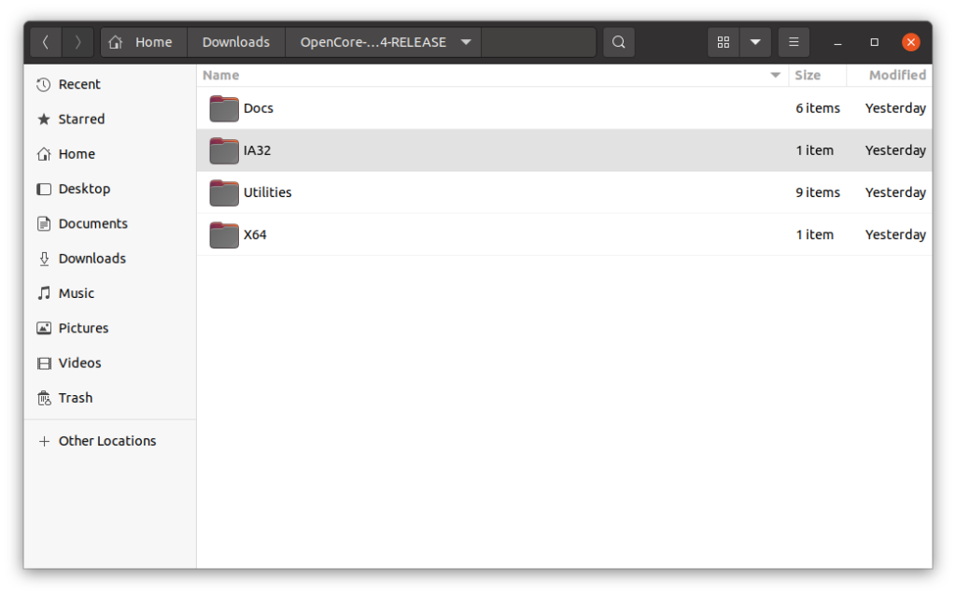
Task: Sort files by the Modified column header
Action: (x=890, y=75)
